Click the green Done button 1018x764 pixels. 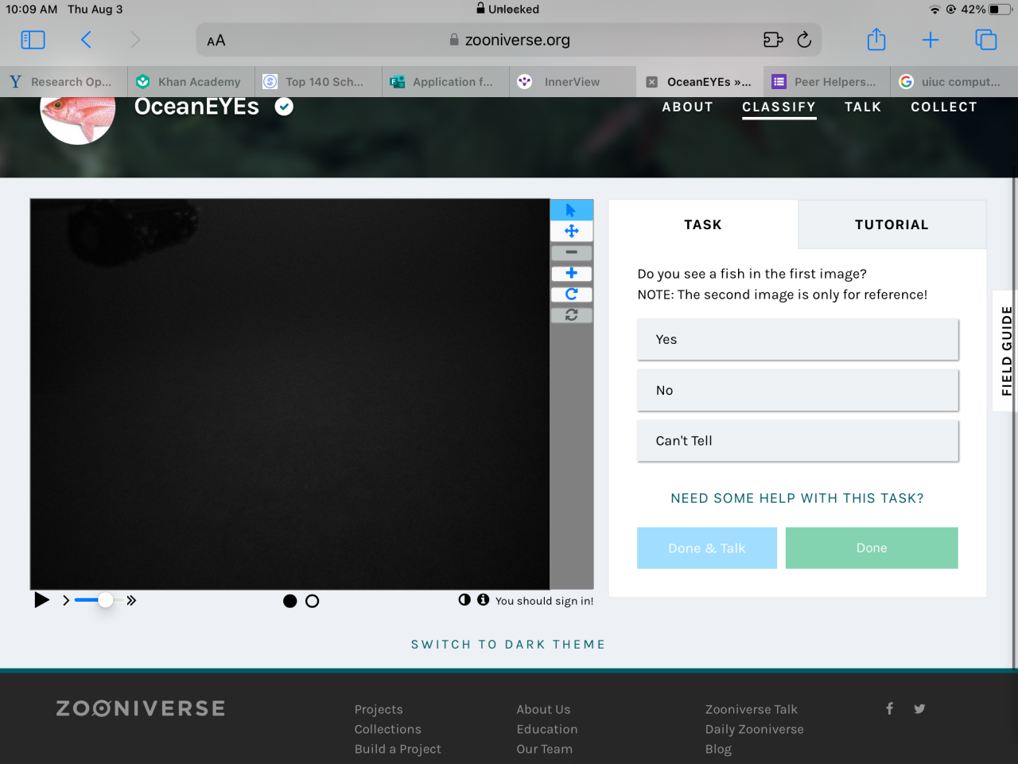[x=872, y=548]
